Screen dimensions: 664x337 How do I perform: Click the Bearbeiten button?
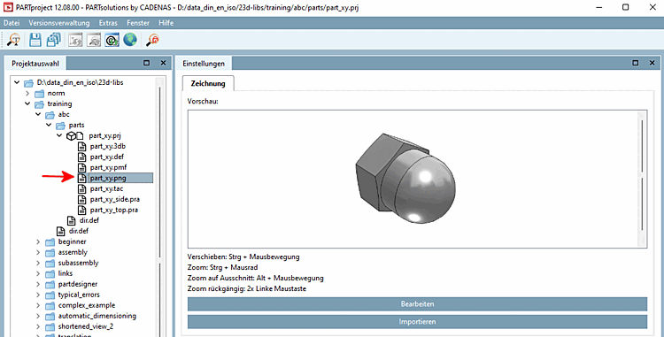pyautogui.click(x=417, y=304)
